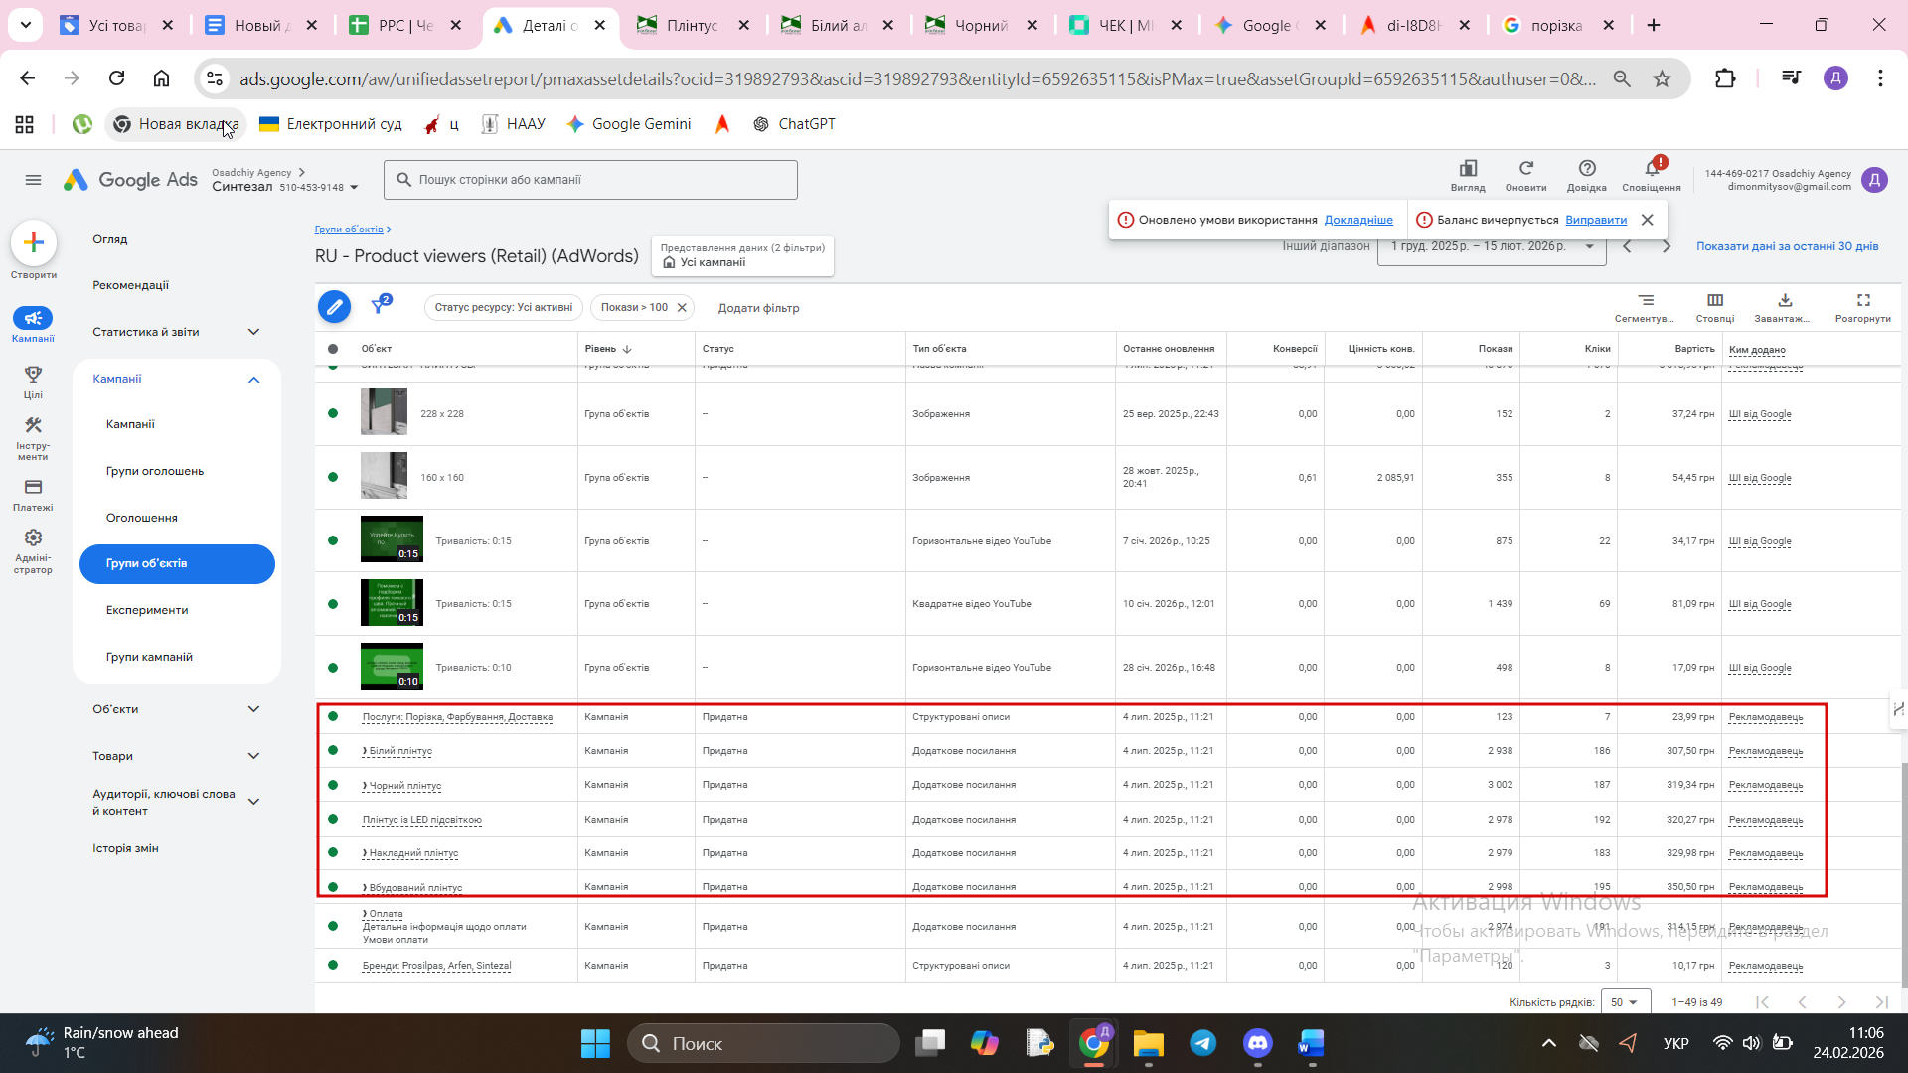Select Групи оголошень in sidebar
Screen dimensions: 1908x1073
155,471
